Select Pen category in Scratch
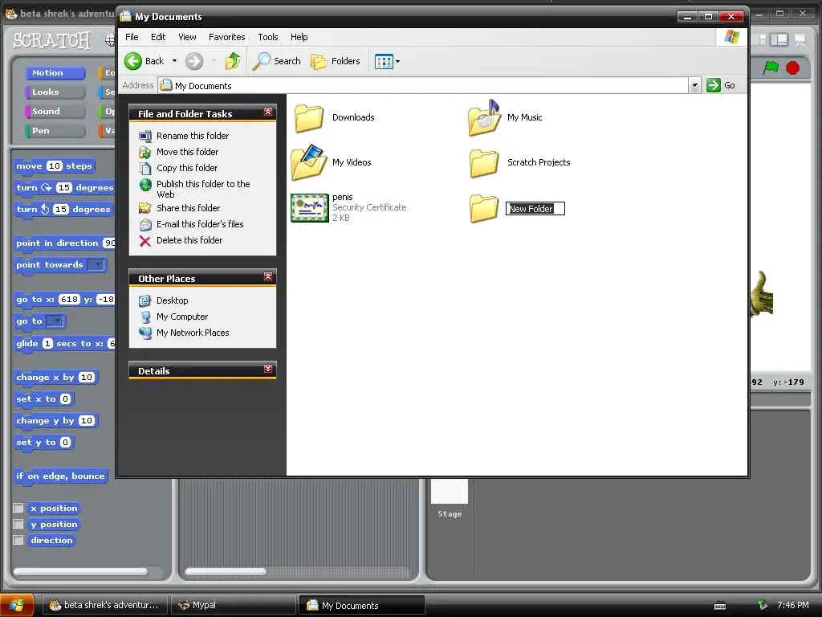The width and height of the screenshot is (822, 617). pos(55,131)
